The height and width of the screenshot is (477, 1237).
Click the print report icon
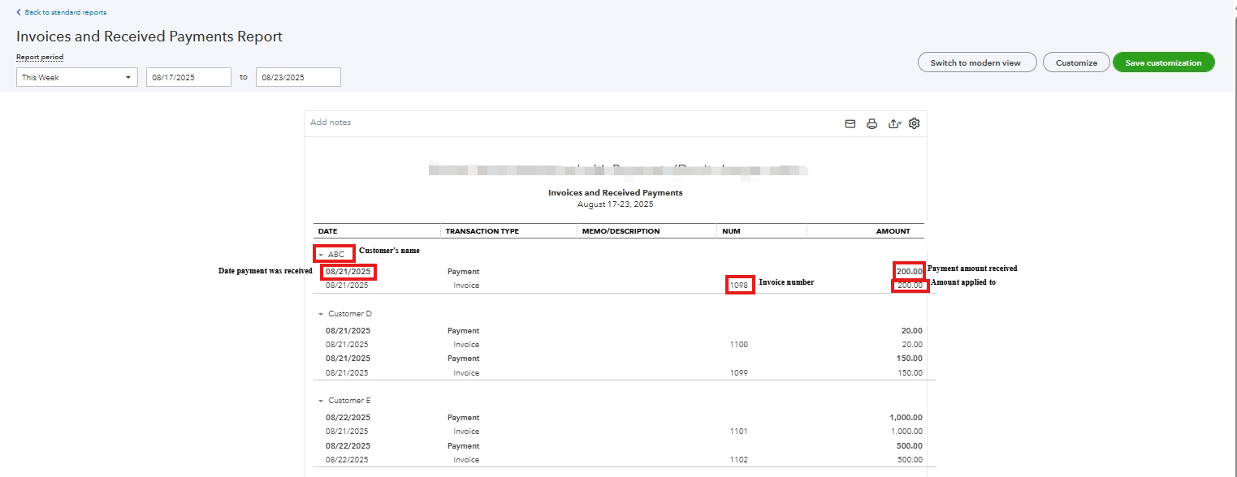(872, 124)
